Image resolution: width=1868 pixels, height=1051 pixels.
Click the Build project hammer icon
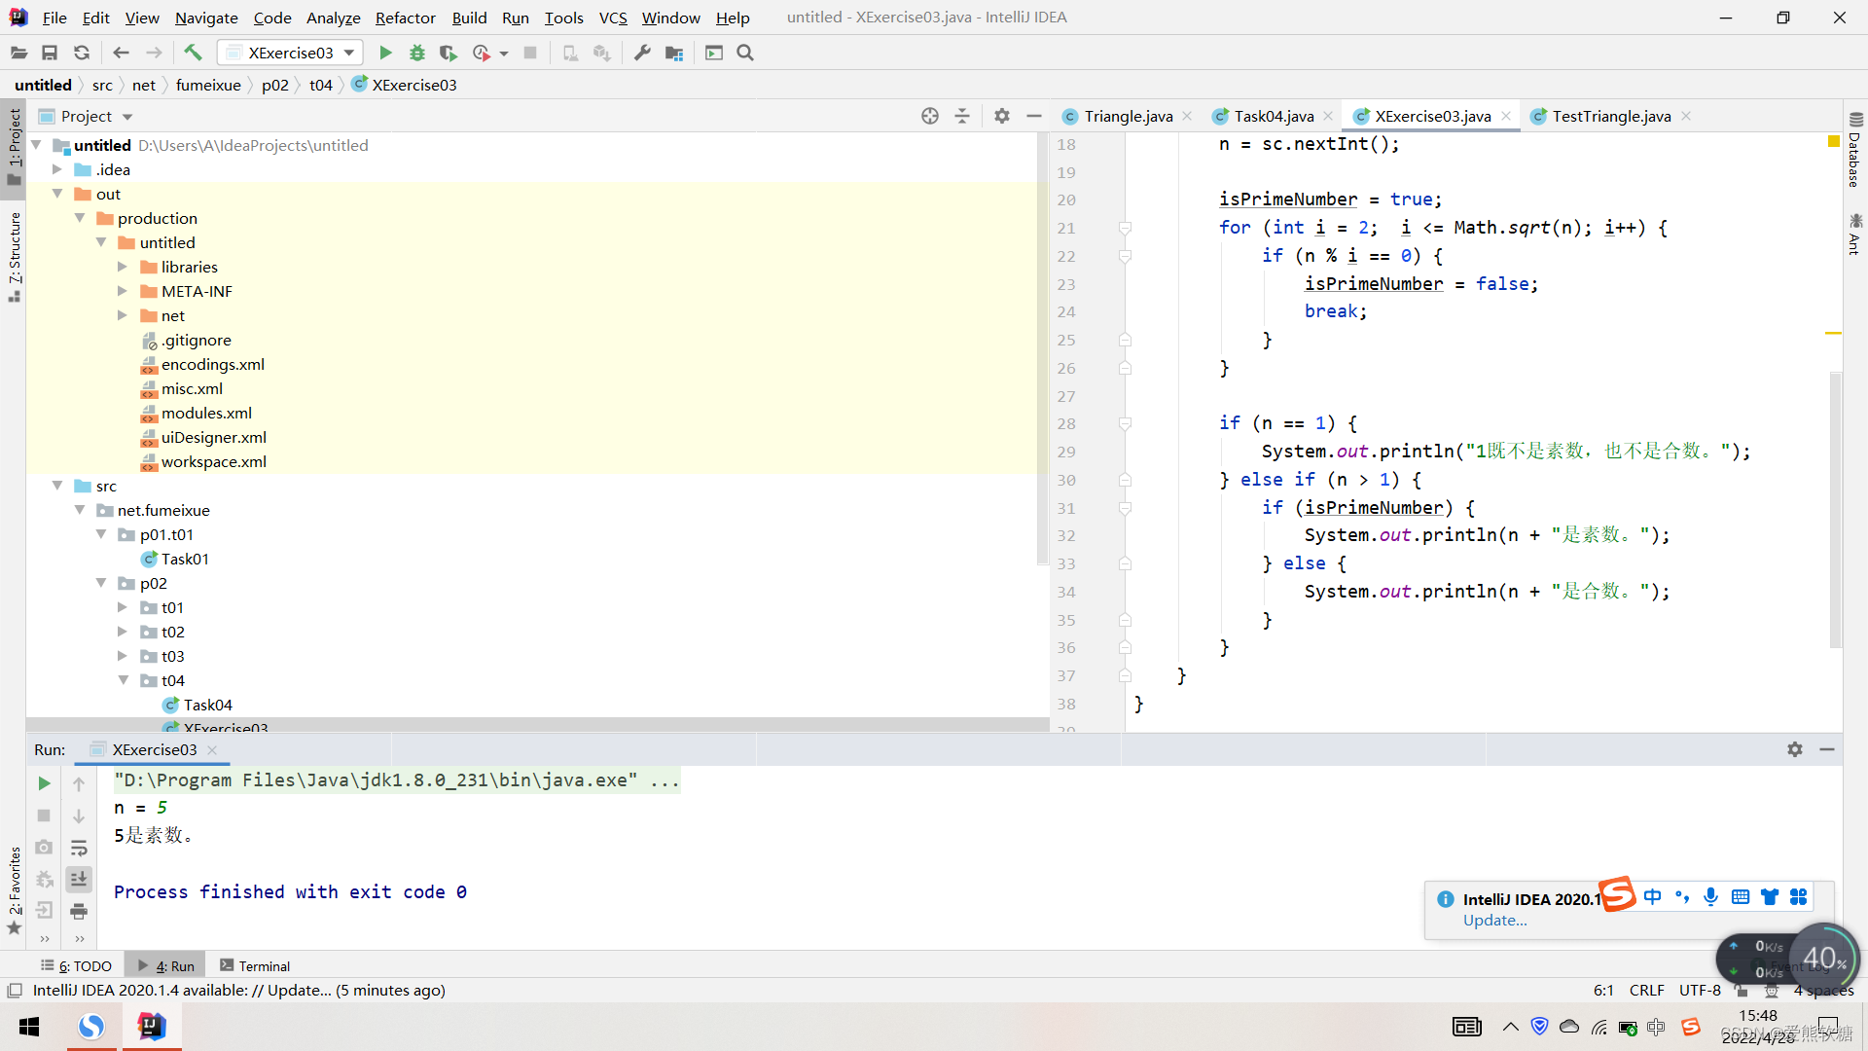point(193,53)
